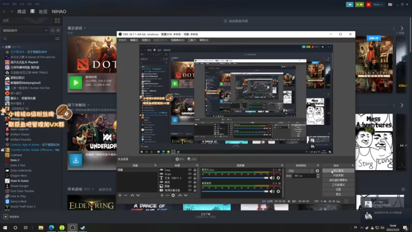Toggle lock on the video capture device source
Image resolution: width=412 pixels, height=232 pixels.
[195, 190]
